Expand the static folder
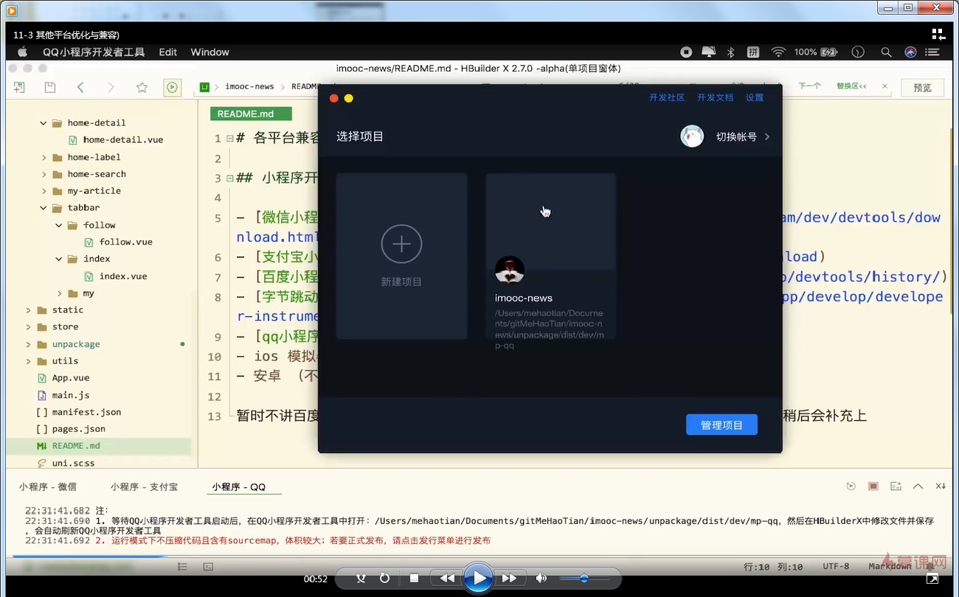The height and width of the screenshot is (597, 959). [28, 310]
